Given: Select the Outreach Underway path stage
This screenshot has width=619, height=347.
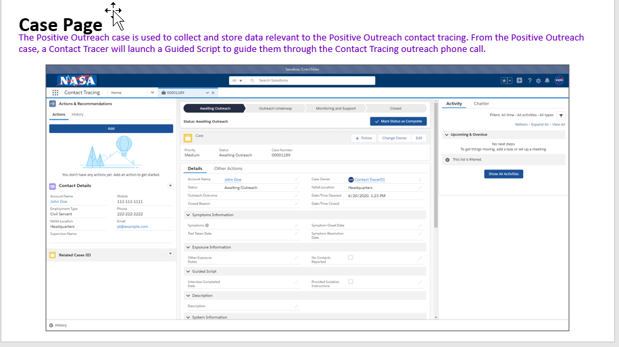Looking at the screenshot, I should 276,109.
